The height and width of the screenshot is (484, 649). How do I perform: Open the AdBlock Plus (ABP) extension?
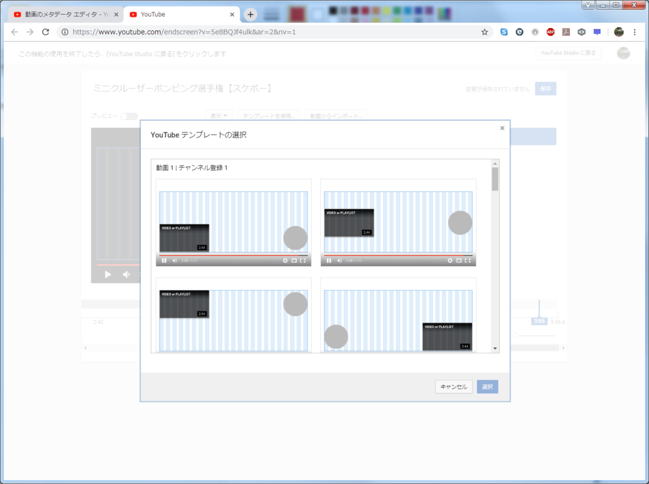551,32
